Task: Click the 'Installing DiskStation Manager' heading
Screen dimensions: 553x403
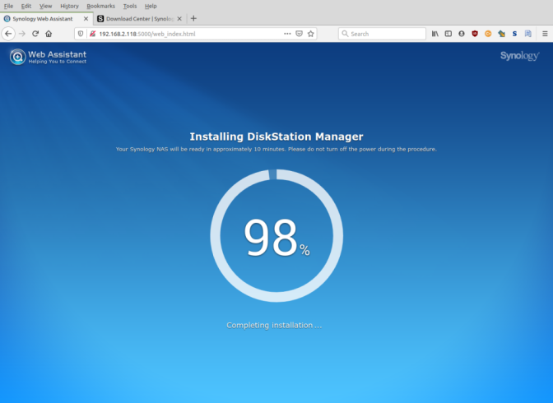Action: (x=276, y=137)
